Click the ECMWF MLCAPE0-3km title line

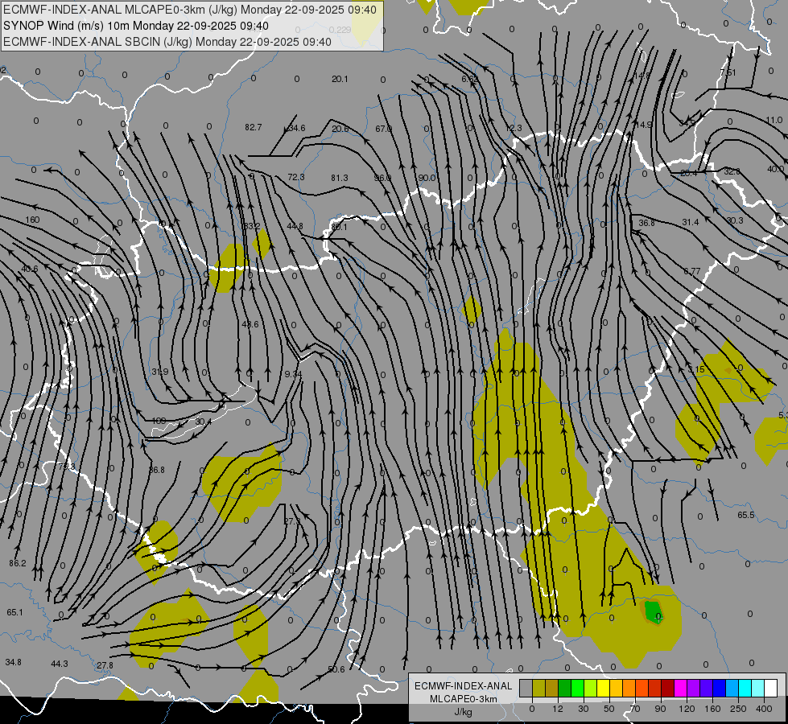[189, 10]
